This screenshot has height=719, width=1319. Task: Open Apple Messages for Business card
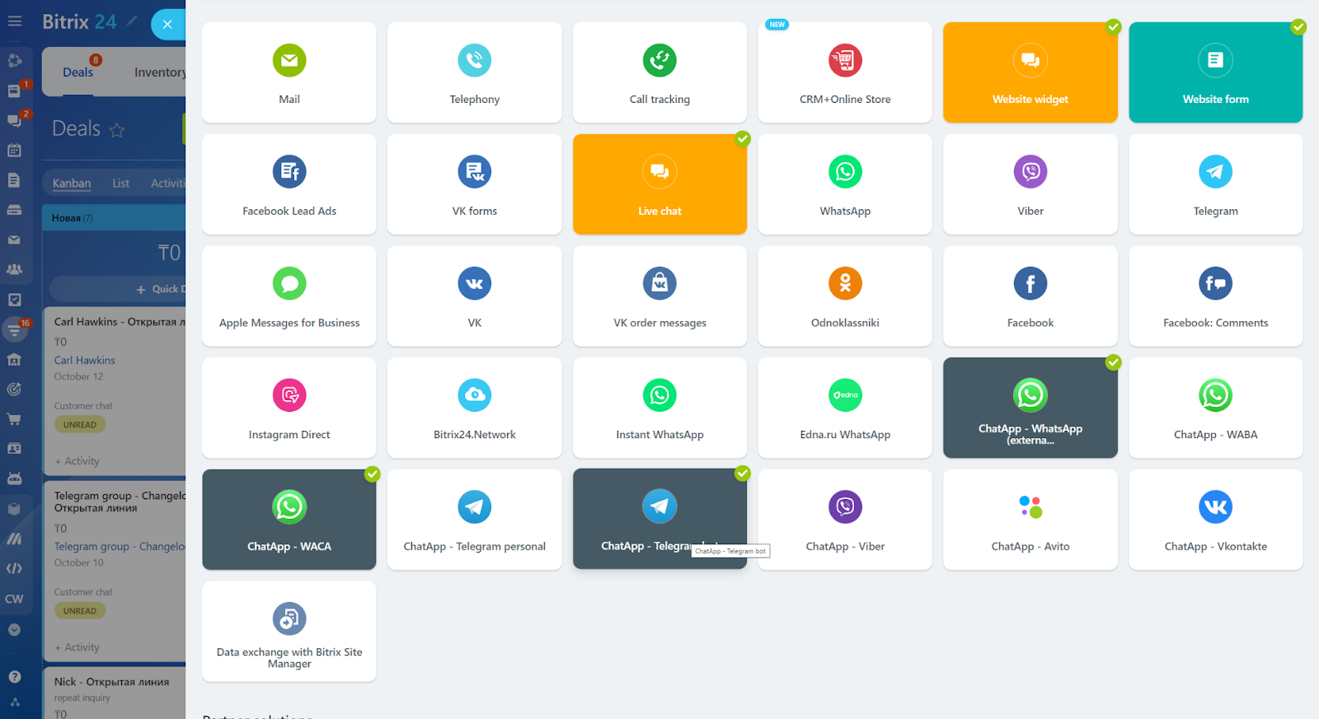tap(289, 296)
